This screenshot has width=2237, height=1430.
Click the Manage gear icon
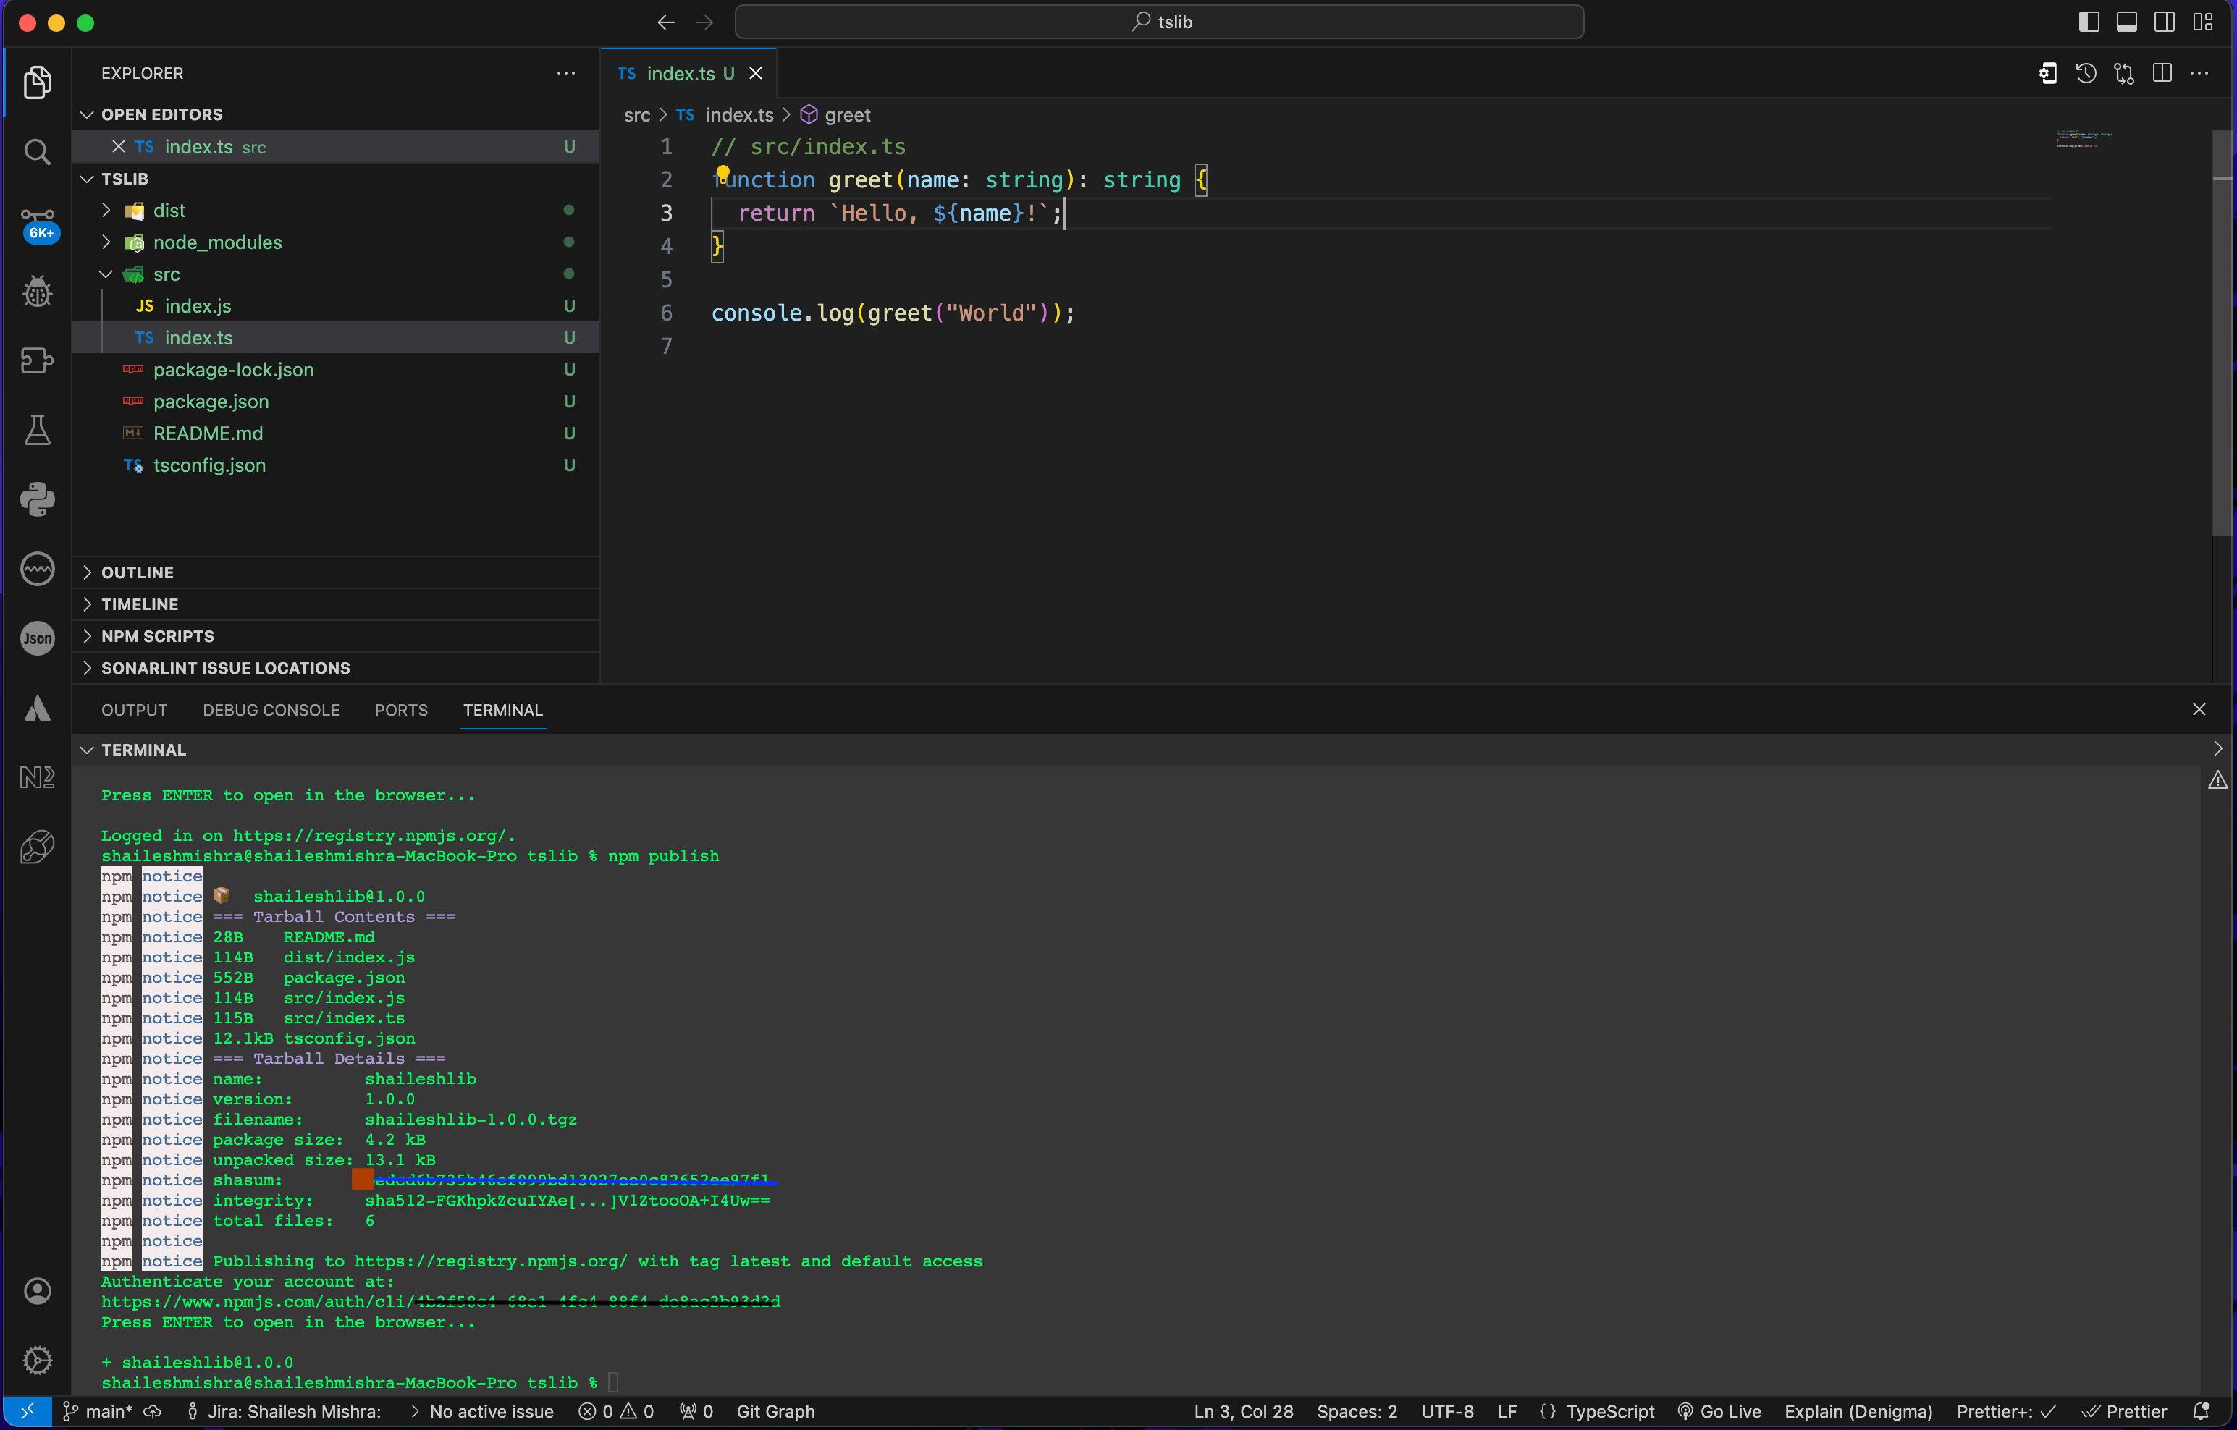coord(37,1361)
